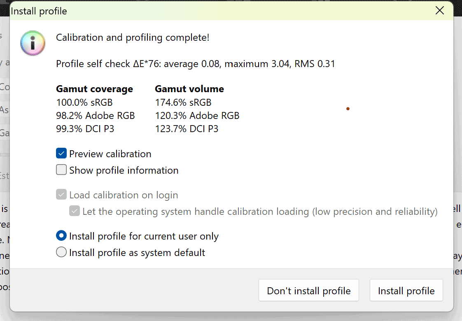Choose Install profile as system default

pos(61,252)
